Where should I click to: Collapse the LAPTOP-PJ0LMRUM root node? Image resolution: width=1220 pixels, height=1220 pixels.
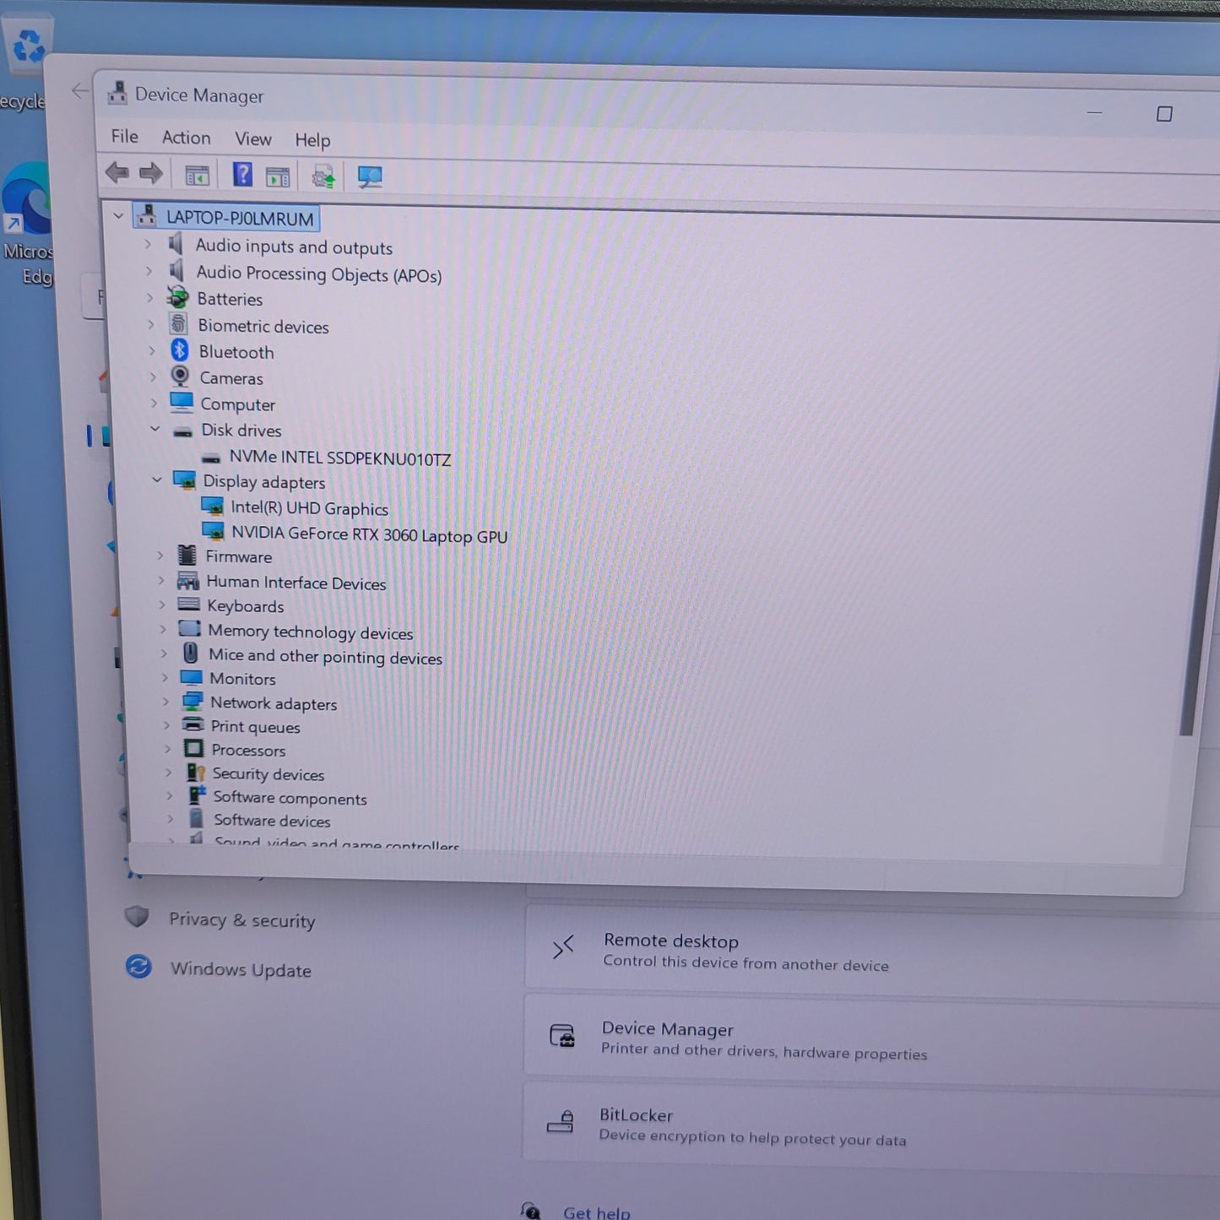[118, 216]
